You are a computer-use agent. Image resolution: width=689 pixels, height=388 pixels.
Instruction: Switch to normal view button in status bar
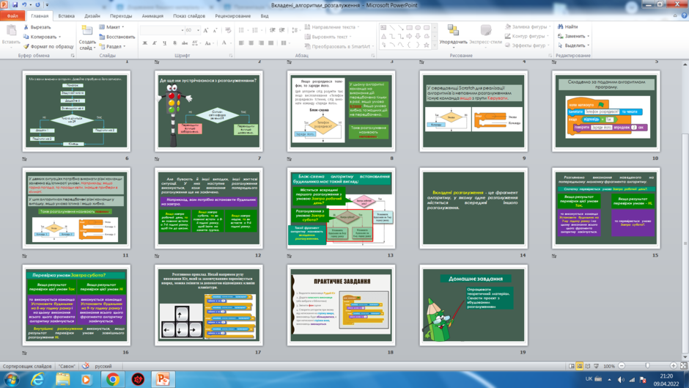tap(571, 366)
